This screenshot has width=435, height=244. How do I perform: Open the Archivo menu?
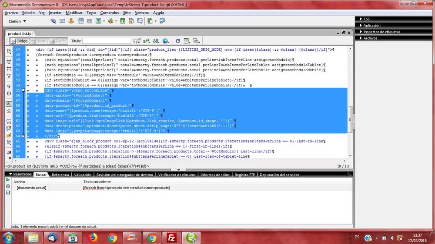coord(11,13)
